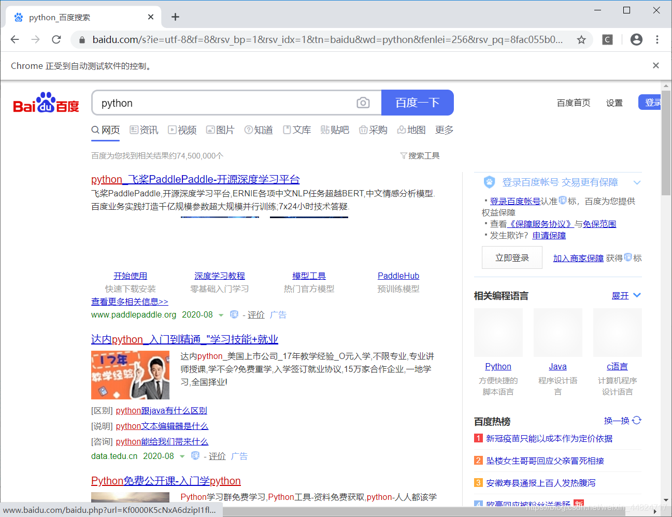This screenshot has width=672, height=517.
Task: Switch to 采购 tab
Action: click(373, 130)
